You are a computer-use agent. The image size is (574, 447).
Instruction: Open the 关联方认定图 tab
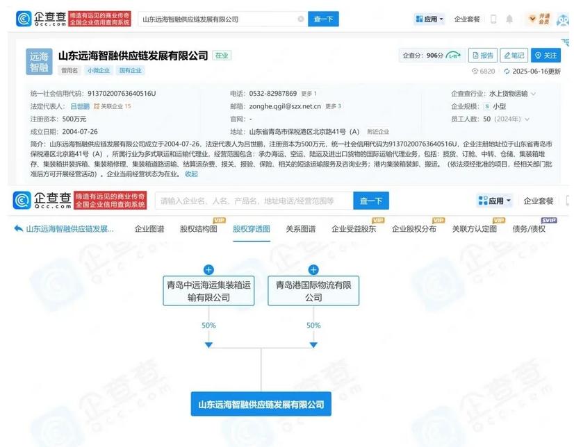(475, 229)
